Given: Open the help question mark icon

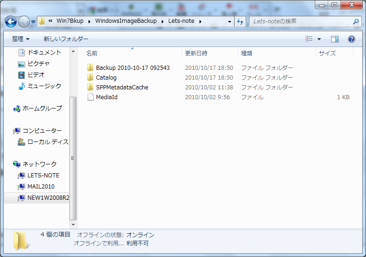Looking at the screenshot, I should (352, 39).
